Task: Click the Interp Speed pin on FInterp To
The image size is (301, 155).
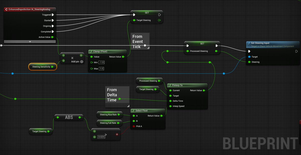Action: (170, 106)
